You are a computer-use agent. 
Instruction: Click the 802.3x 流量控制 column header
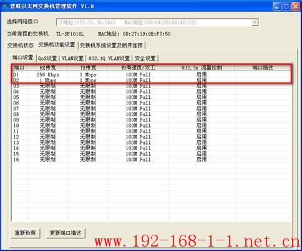(202, 68)
